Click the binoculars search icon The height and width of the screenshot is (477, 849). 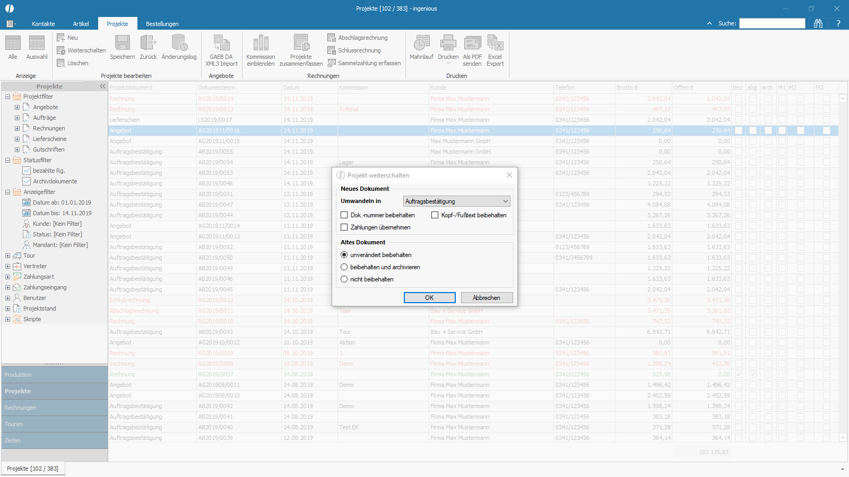click(x=818, y=23)
